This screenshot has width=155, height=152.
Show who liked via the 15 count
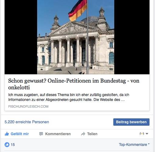13,145
